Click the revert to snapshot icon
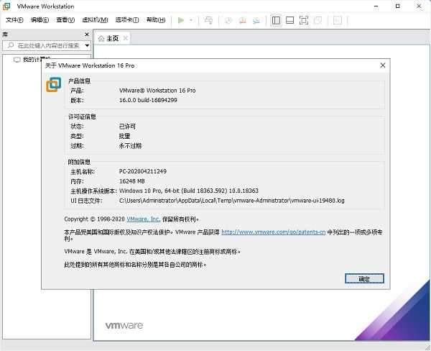The height and width of the screenshot is (351, 431). tap(243, 20)
